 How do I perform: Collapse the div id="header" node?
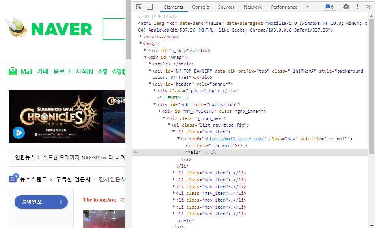coord(150,84)
